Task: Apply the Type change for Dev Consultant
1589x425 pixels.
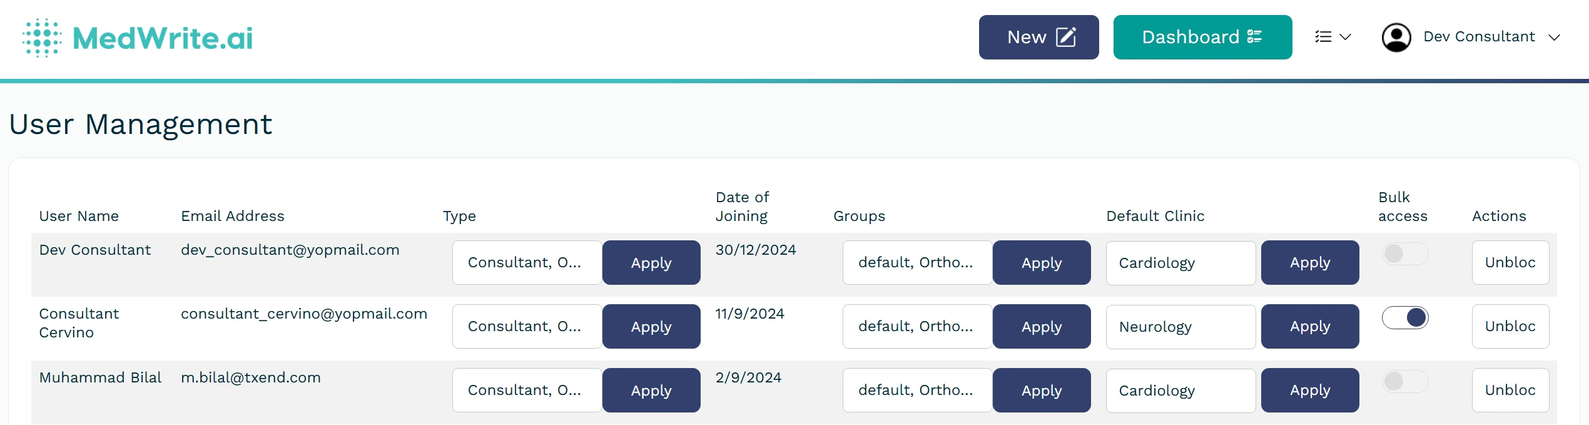Action: pos(651,262)
